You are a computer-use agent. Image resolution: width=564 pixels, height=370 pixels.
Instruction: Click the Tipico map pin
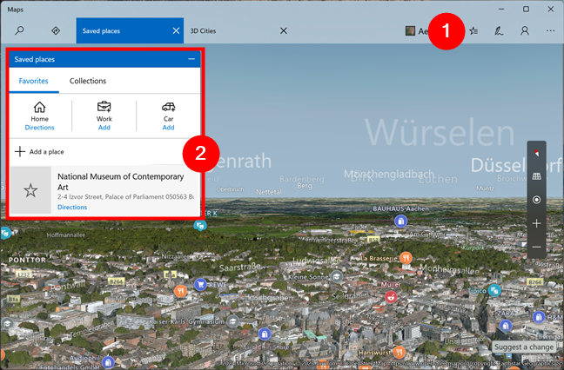[495, 290]
